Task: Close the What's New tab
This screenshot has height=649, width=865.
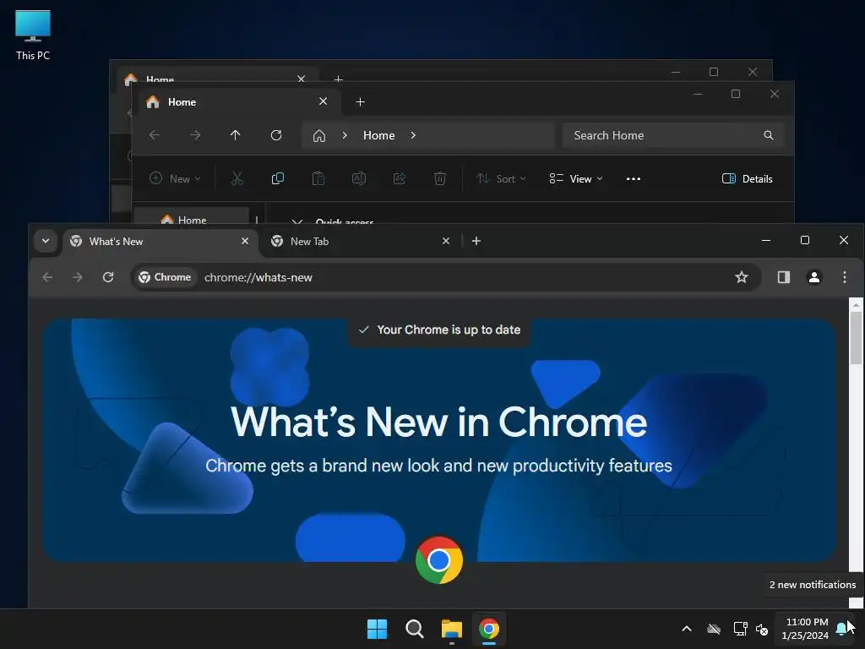Action: [245, 241]
